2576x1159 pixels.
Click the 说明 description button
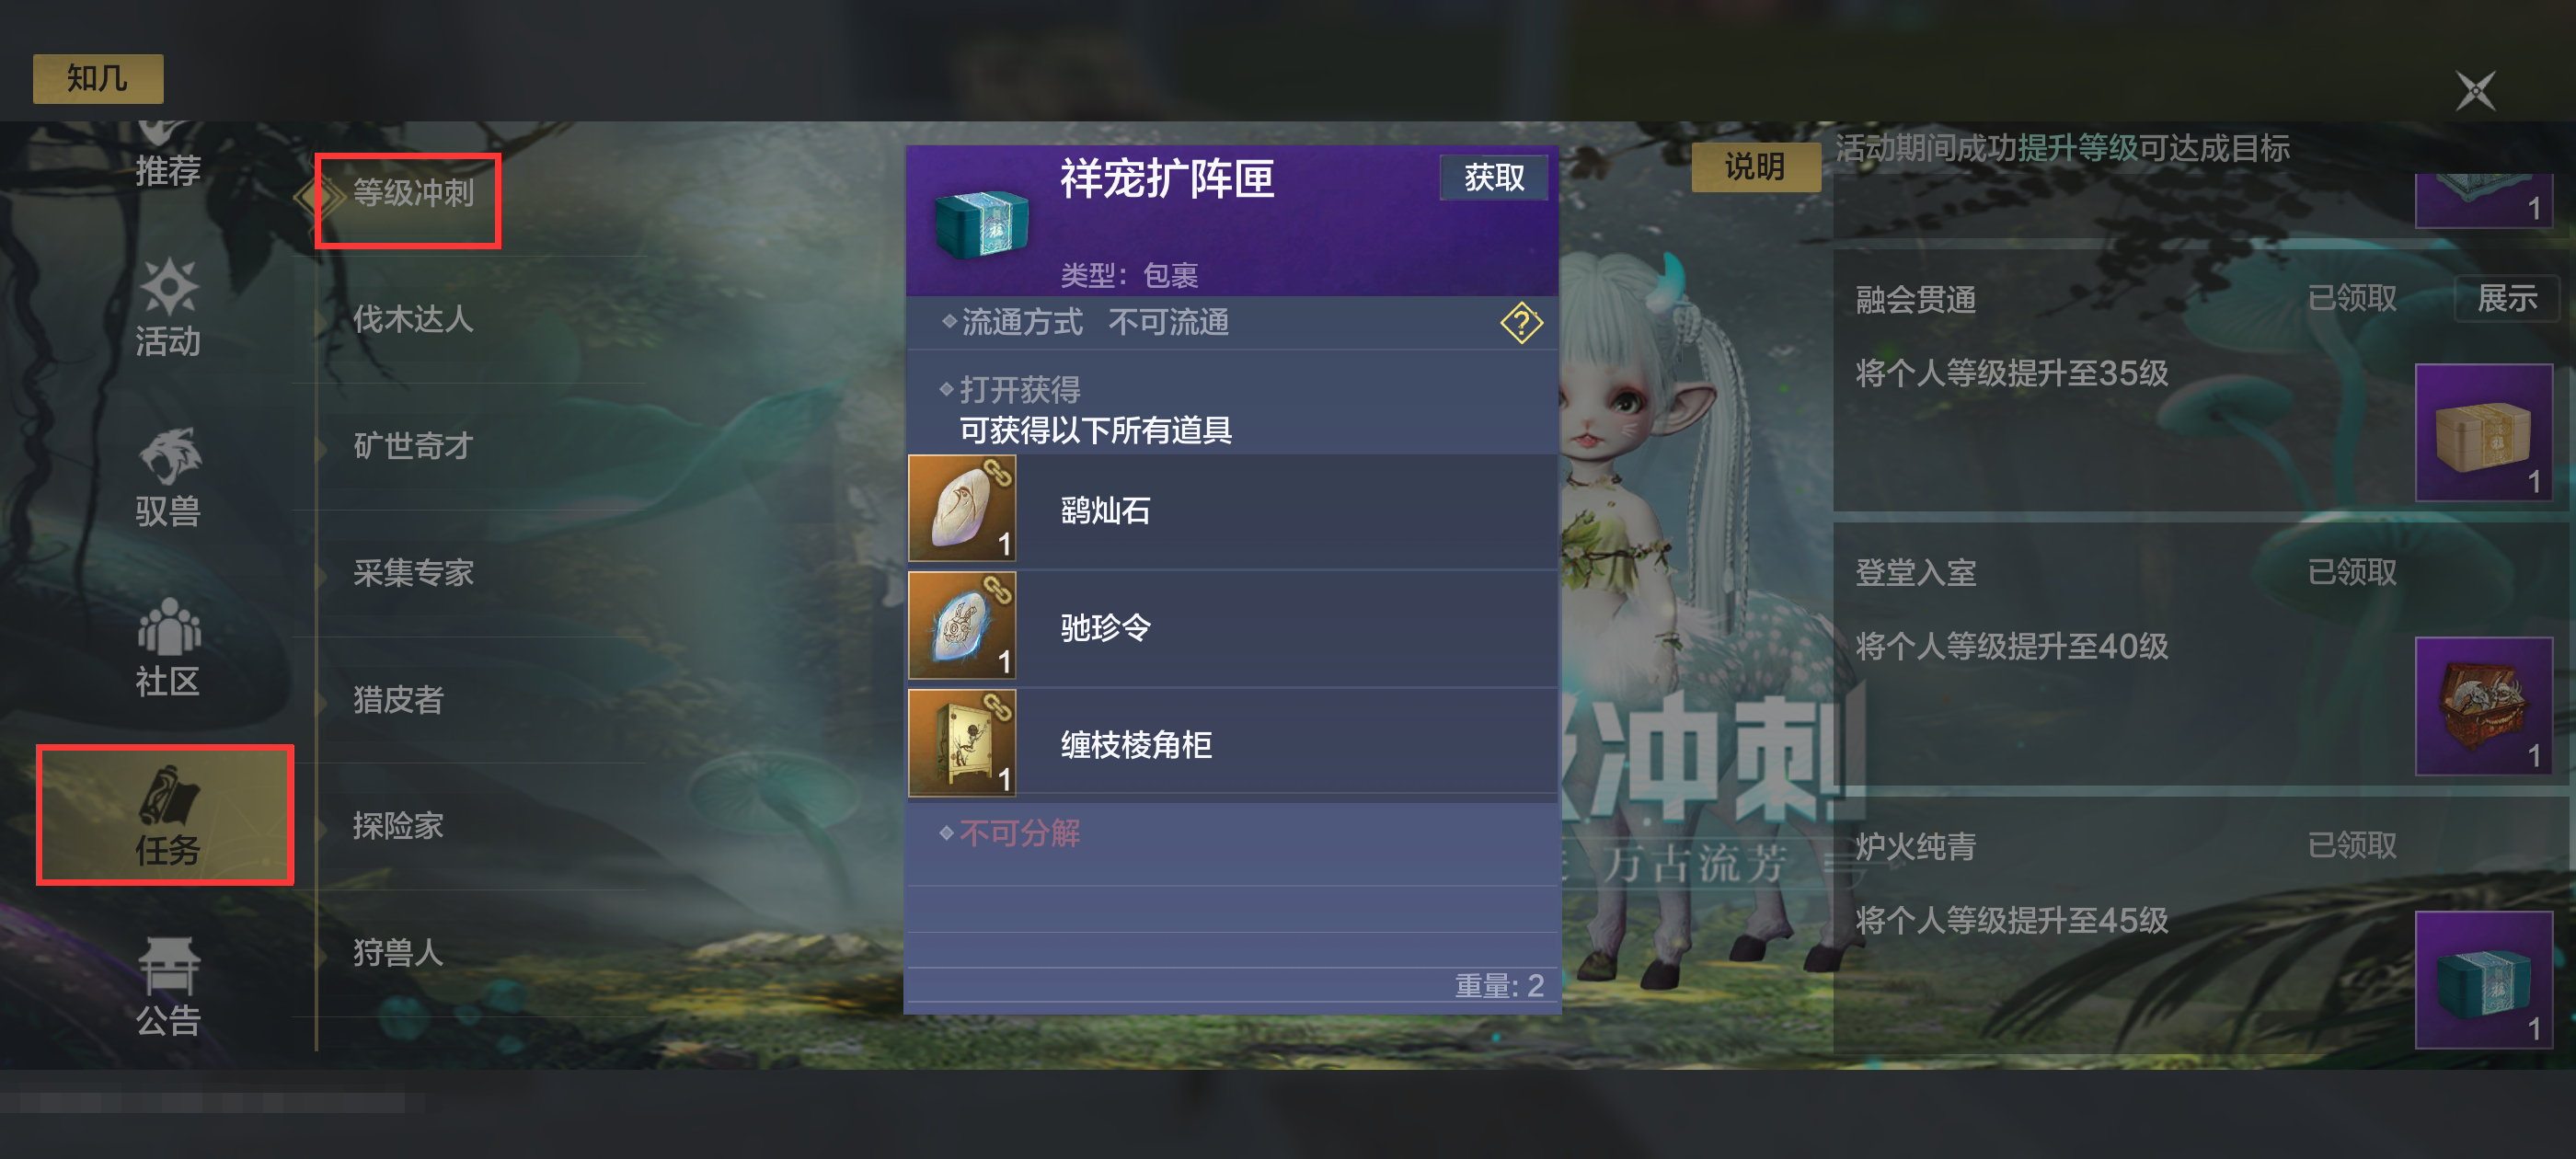tap(1754, 166)
